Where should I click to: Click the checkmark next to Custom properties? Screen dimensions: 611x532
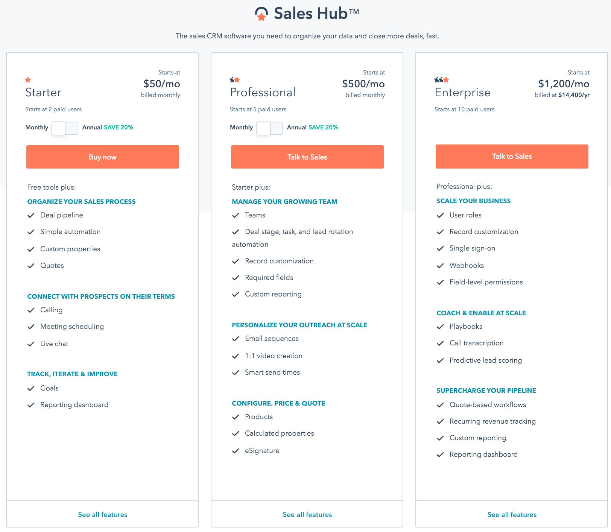coord(31,249)
